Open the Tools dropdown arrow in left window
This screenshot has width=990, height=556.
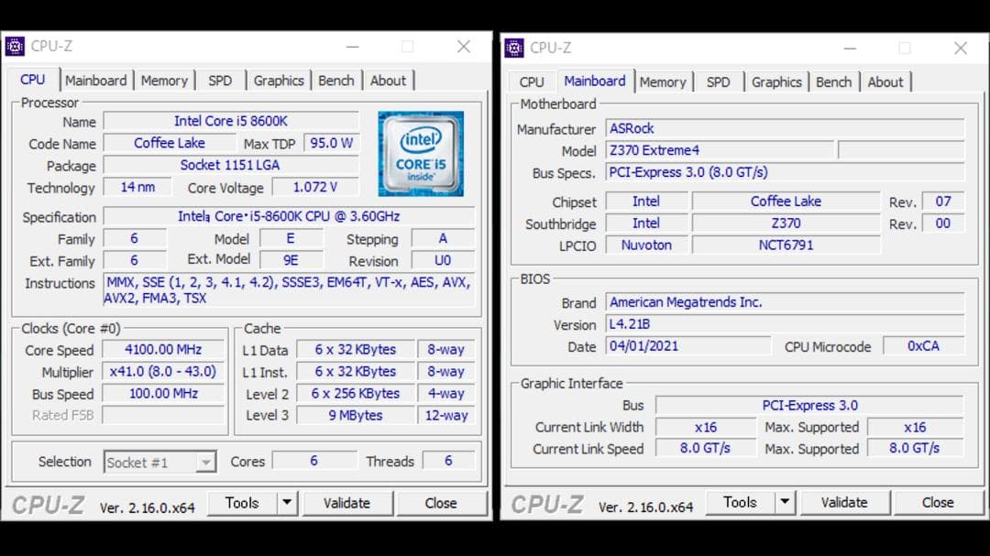point(285,503)
